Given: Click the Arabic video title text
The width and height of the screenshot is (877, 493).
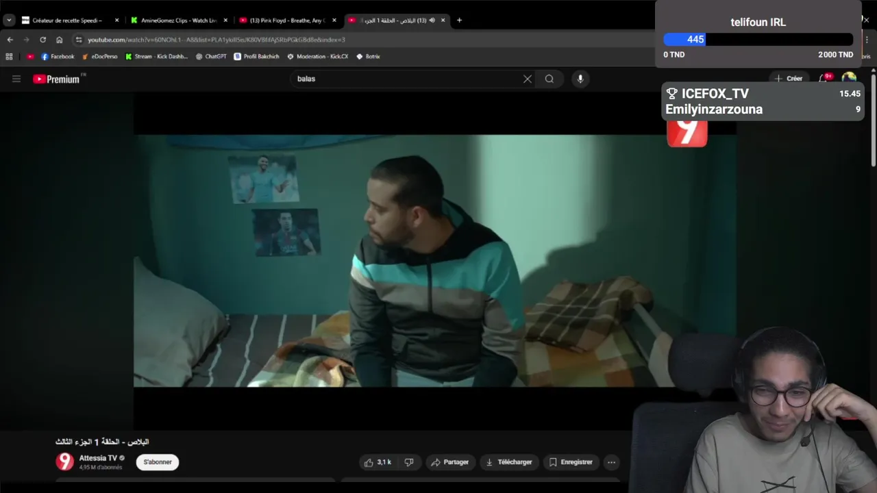Looking at the screenshot, I should [x=102, y=442].
